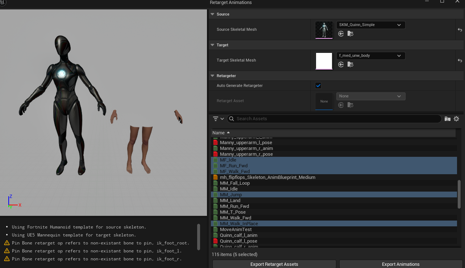Use selected asset for Retarget Asset
Image resolution: width=465 pixels, height=268 pixels.
tap(341, 105)
